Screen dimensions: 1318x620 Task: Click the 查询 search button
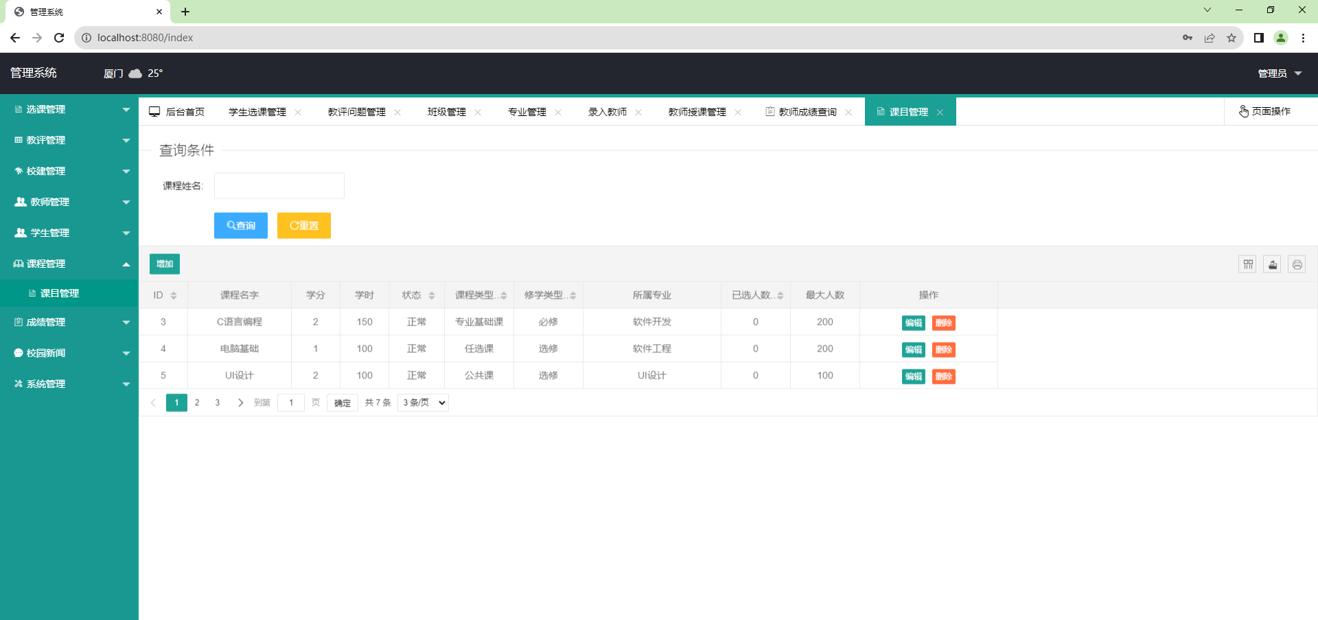point(240,225)
